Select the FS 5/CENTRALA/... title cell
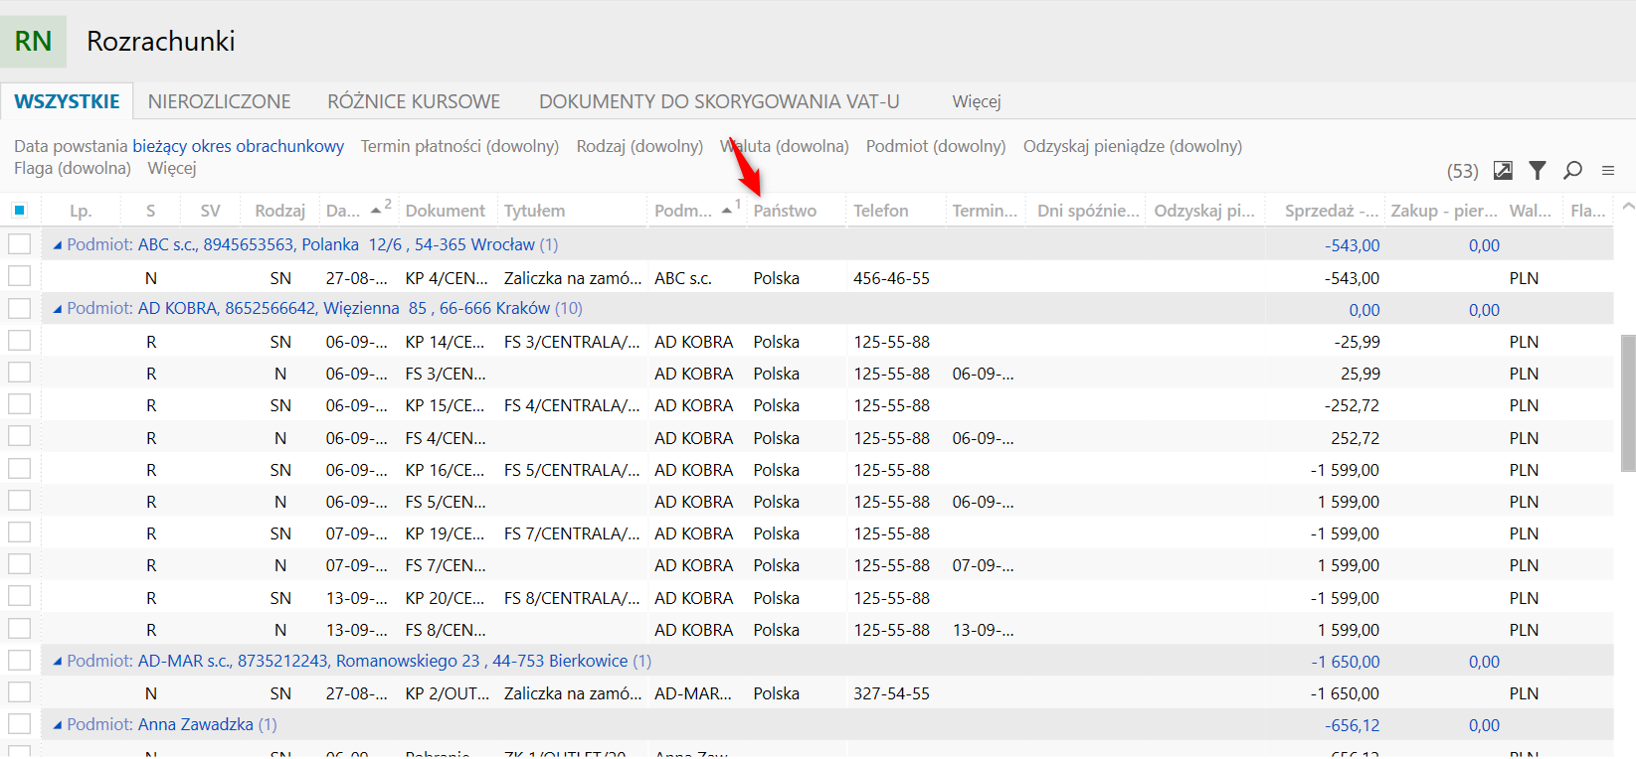The image size is (1636, 759). 572,470
